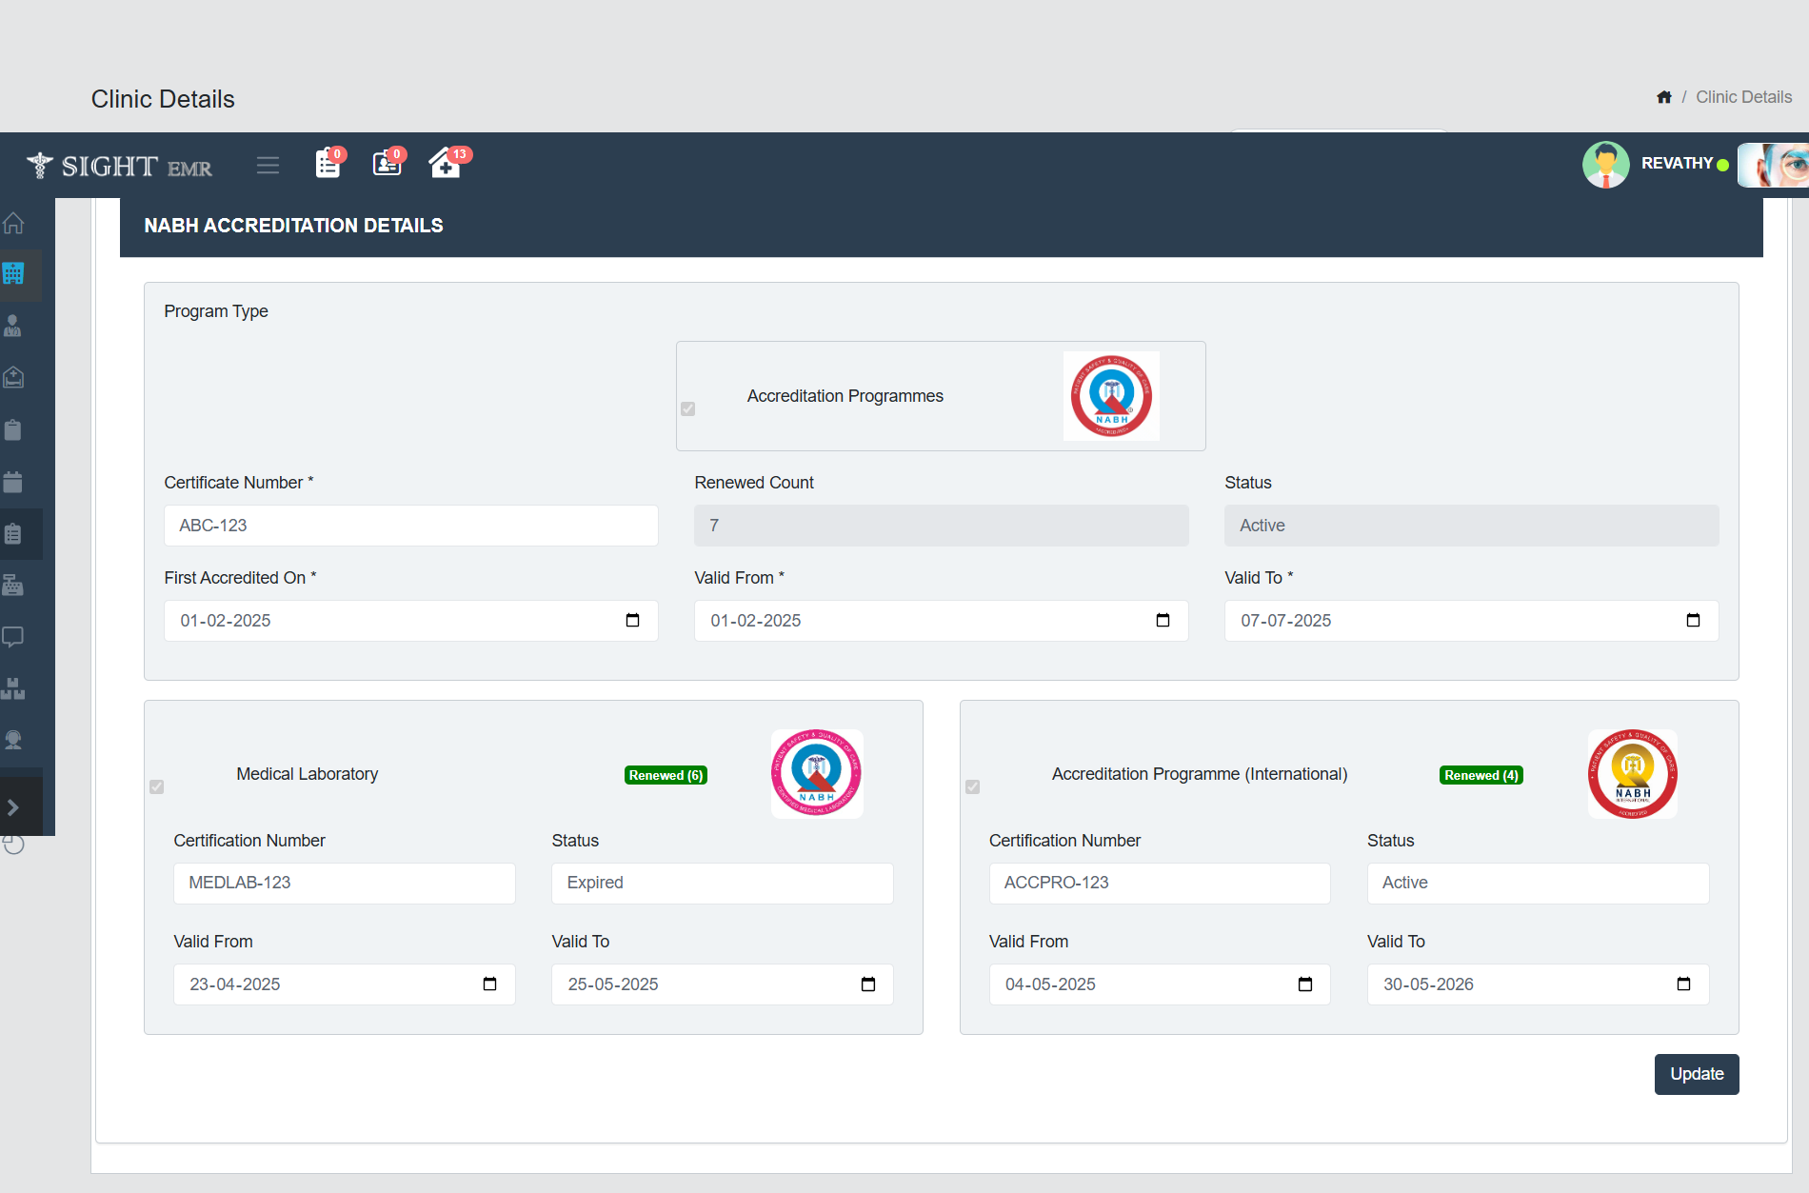Viewport: 1809px width, 1193px height.
Task: Click the hamburger menu icon in header
Action: pos(268,166)
